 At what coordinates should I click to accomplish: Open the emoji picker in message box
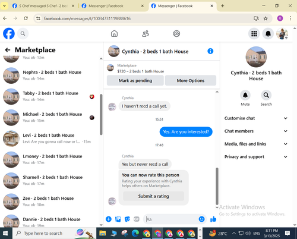pos(201,219)
